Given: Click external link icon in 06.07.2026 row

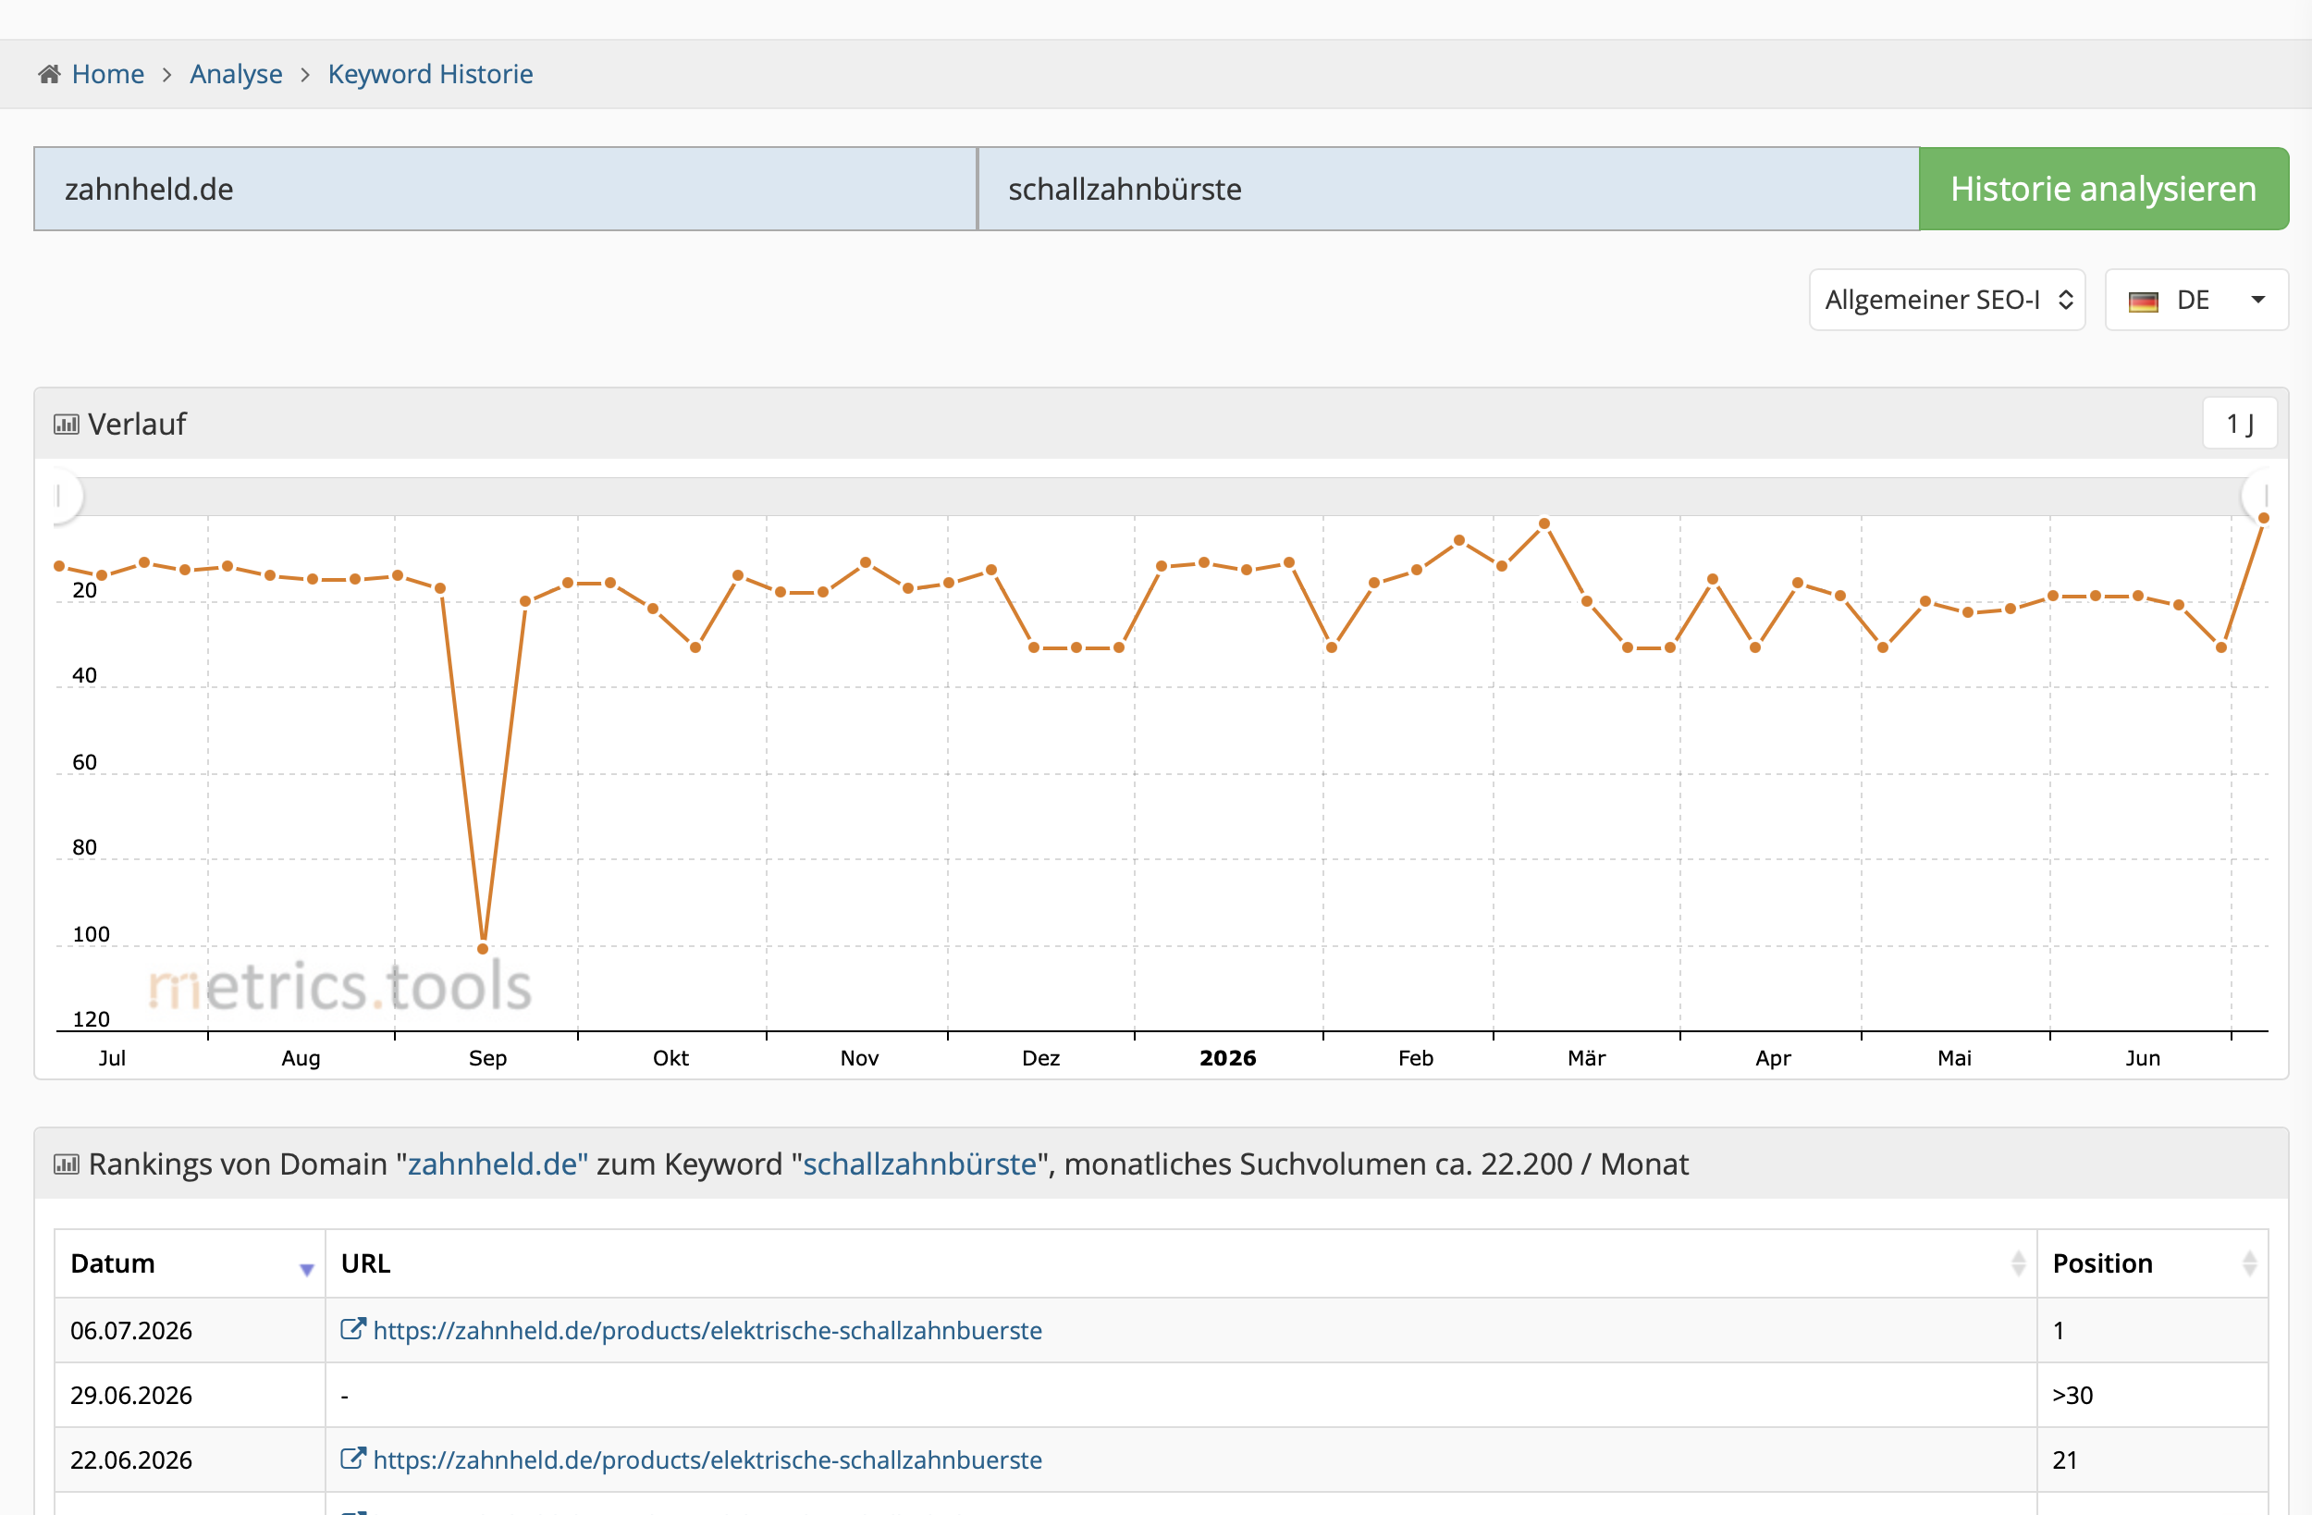Looking at the screenshot, I should coord(352,1327).
